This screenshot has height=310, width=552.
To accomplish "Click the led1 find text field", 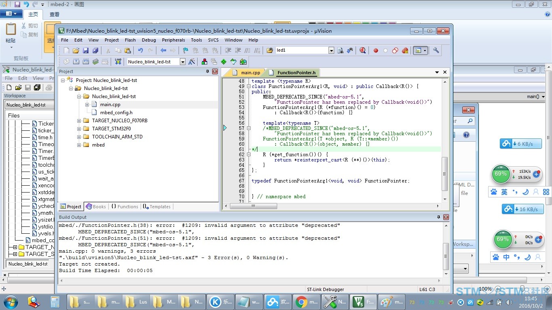I will tap(302, 50).
